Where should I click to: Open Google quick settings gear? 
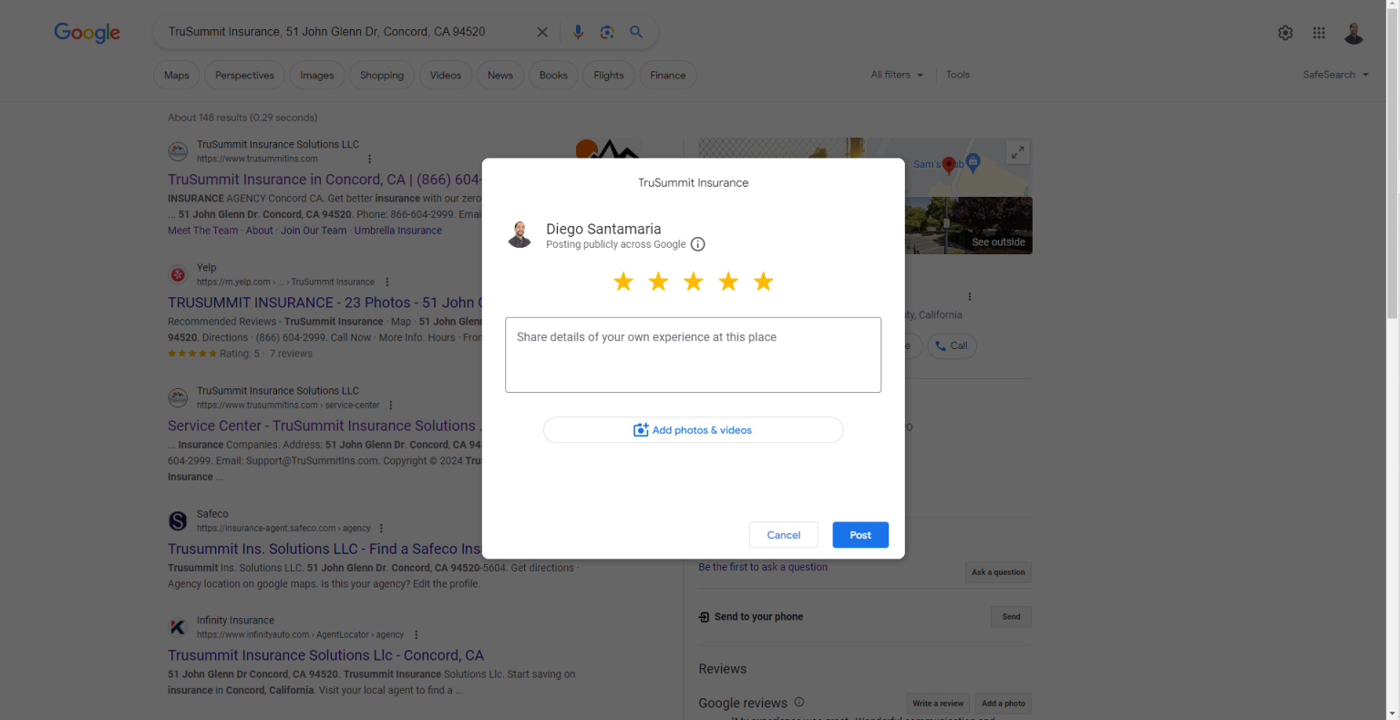tap(1285, 33)
